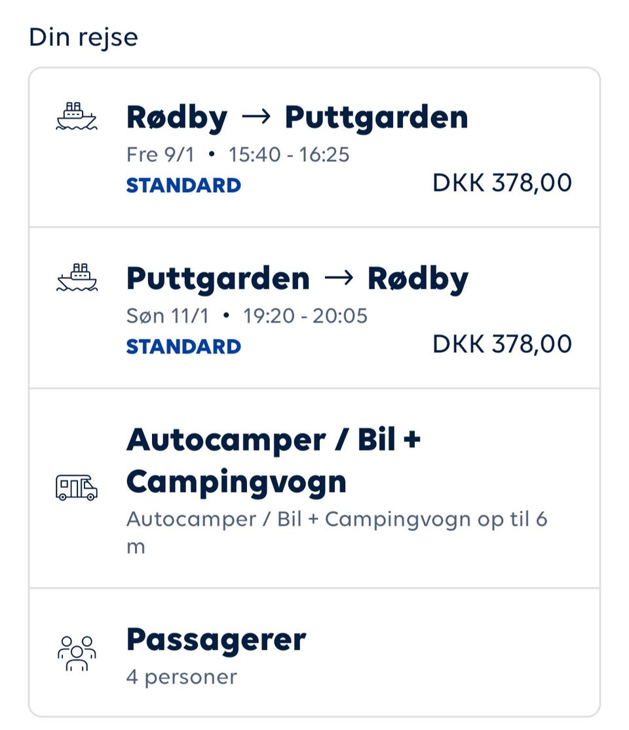Click the 'Din rejse' heading
The height and width of the screenshot is (730, 629).
tap(83, 37)
